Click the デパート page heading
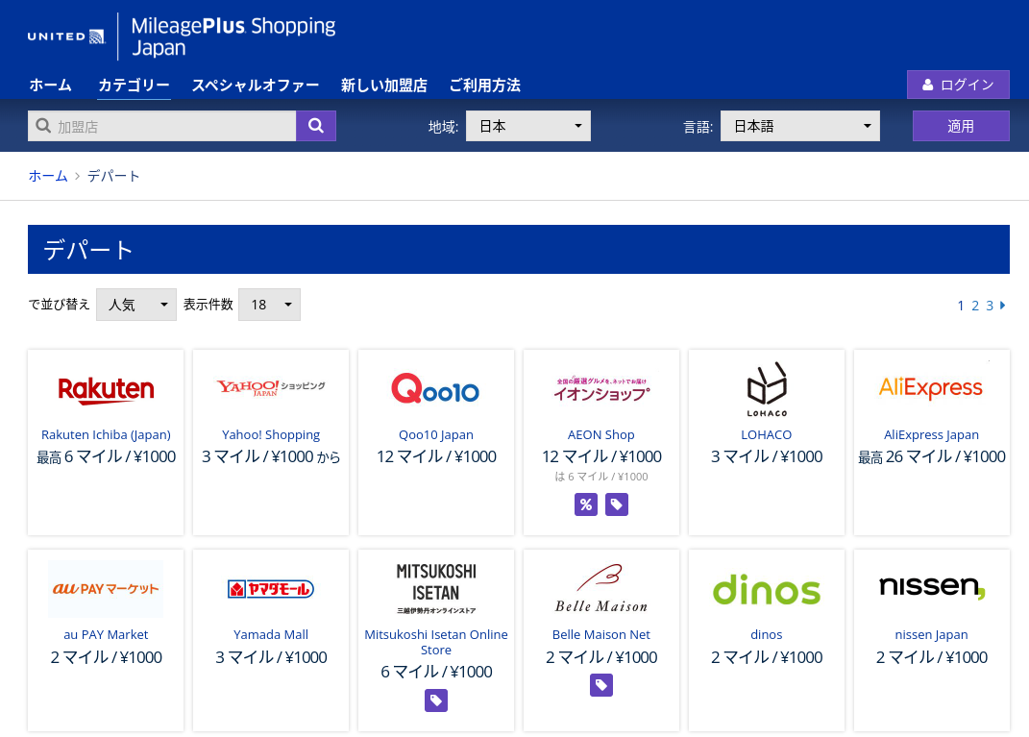Viewport: 1029px width, 737px height. [88, 250]
